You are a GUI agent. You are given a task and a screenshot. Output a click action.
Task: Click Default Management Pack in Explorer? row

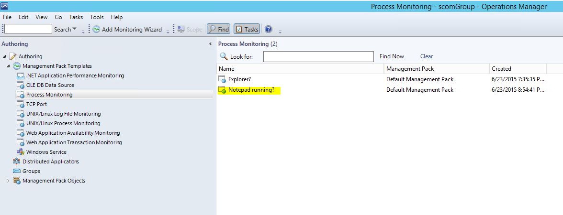420,79
